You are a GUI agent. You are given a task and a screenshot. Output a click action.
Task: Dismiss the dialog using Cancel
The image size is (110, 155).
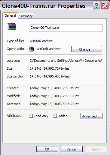pos(72,149)
